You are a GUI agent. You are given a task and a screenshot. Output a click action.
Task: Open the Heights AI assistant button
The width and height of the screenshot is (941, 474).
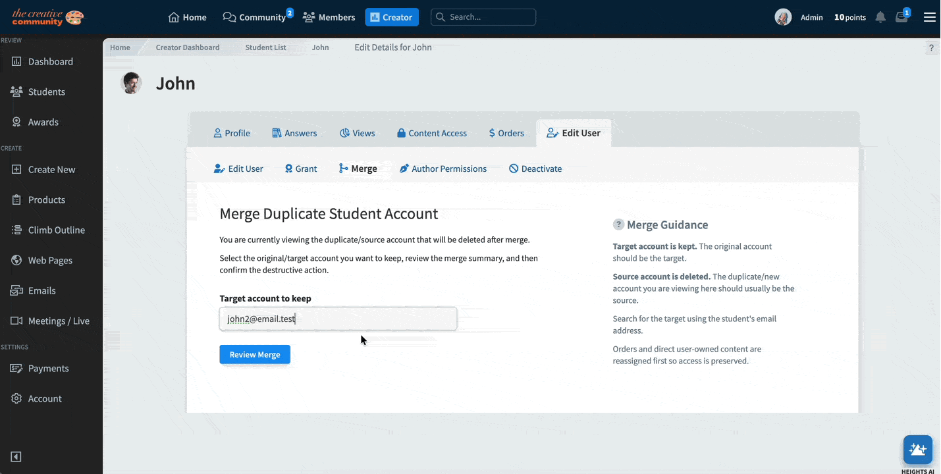pyautogui.click(x=918, y=450)
